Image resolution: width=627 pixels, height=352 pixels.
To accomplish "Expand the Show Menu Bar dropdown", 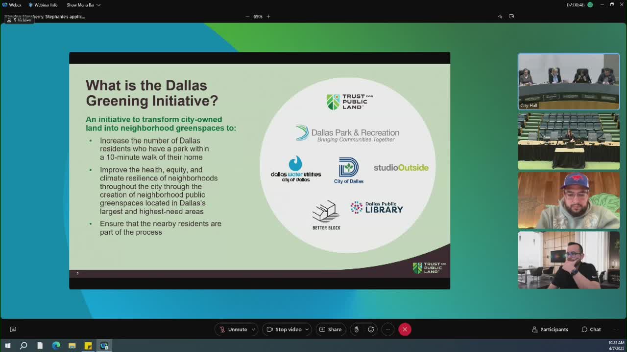I will point(83,5).
